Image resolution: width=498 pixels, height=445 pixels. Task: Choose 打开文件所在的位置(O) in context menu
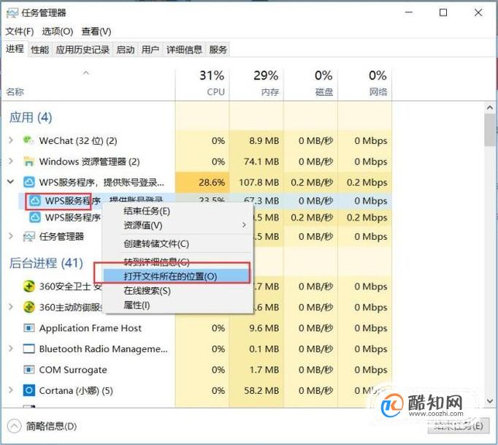coord(177,276)
